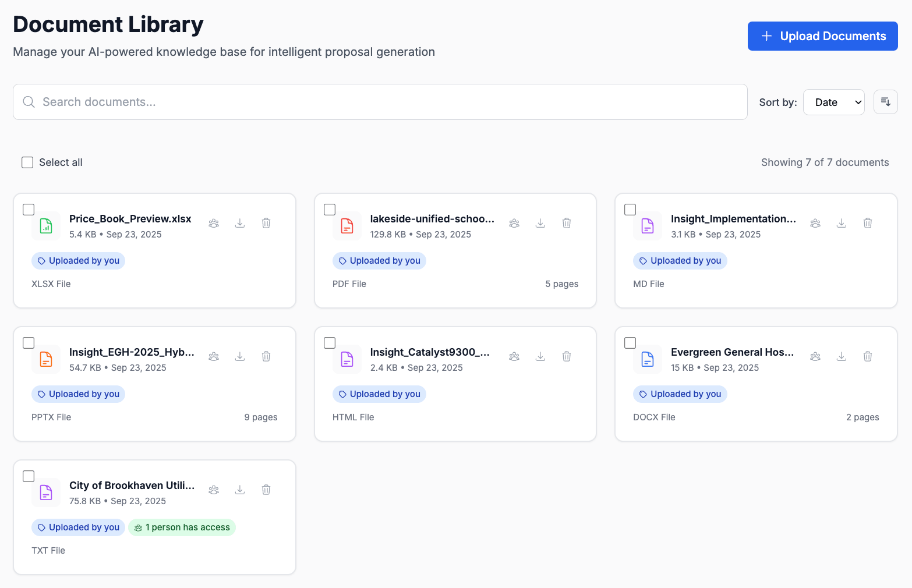Download the Evergreen General Hospital DOCX file
Image resolution: width=912 pixels, height=588 pixels.
click(x=842, y=356)
